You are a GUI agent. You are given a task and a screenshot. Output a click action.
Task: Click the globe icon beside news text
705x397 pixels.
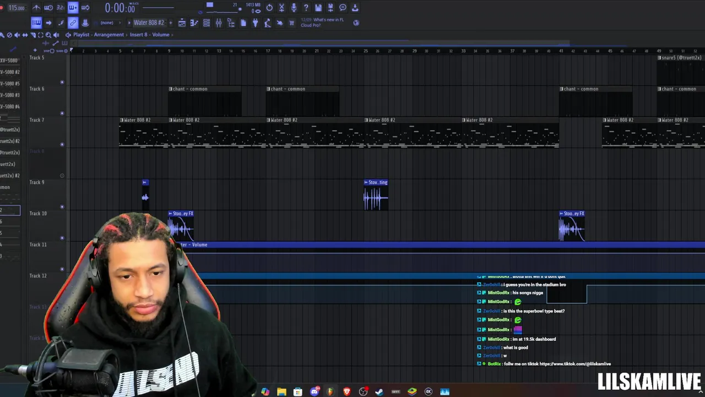356,23
